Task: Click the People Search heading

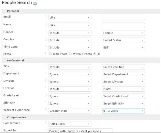Action: pos(17,3)
